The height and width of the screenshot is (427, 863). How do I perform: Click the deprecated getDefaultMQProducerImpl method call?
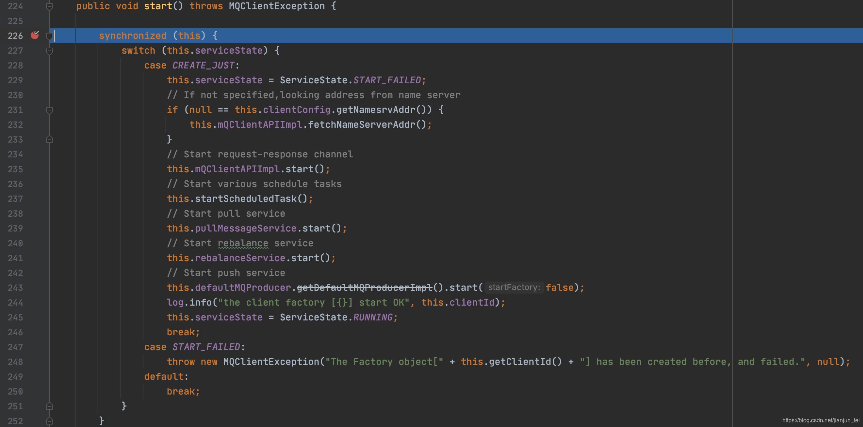click(x=364, y=288)
